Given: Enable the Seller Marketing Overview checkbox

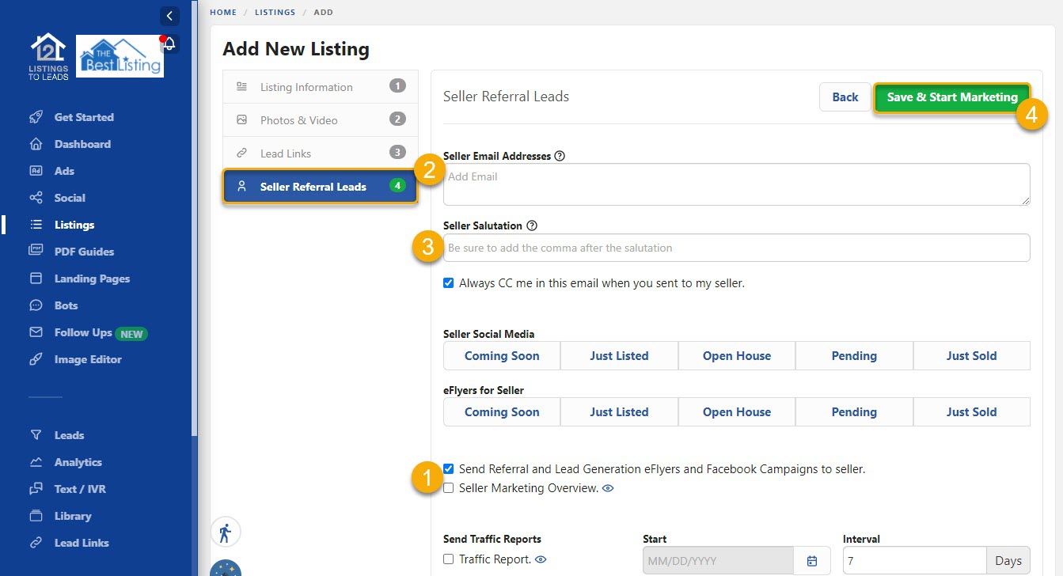Looking at the screenshot, I should pos(449,488).
